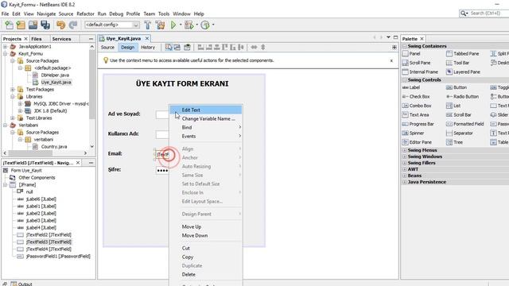Choose Change Variable Name in context menu
The image size is (509, 286).
pos(206,118)
